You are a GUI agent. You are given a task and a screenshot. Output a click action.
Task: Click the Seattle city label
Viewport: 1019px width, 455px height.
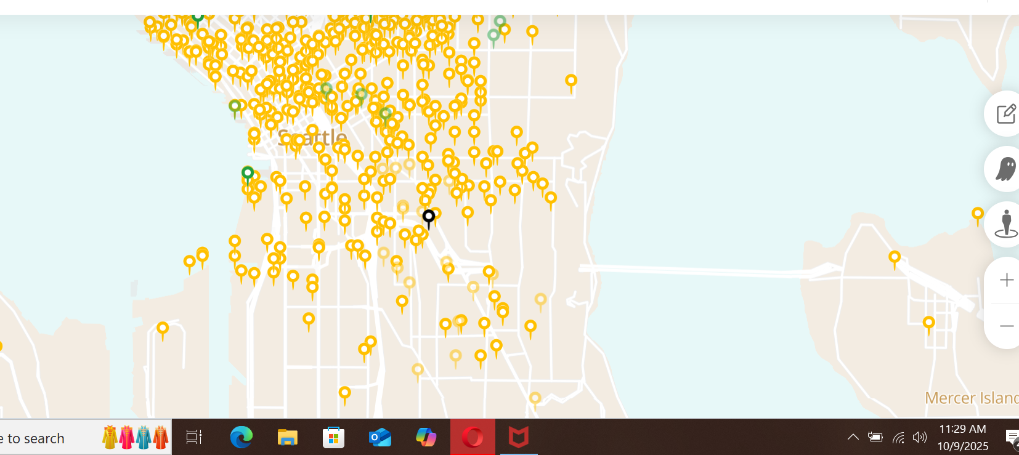(x=312, y=137)
